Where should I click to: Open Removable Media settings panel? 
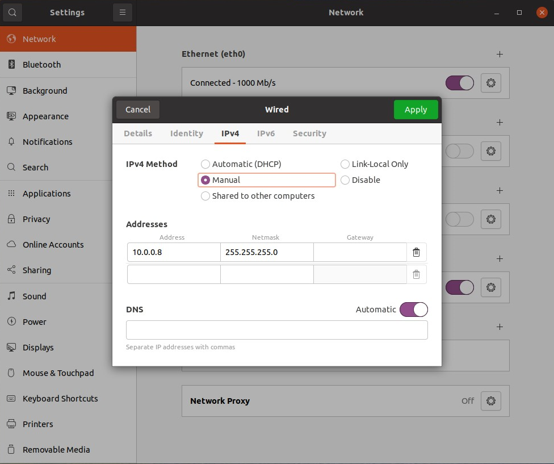(x=68, y=449)
